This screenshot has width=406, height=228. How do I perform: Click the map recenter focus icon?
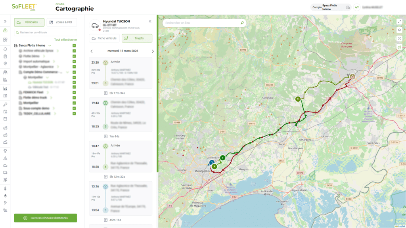399,38
